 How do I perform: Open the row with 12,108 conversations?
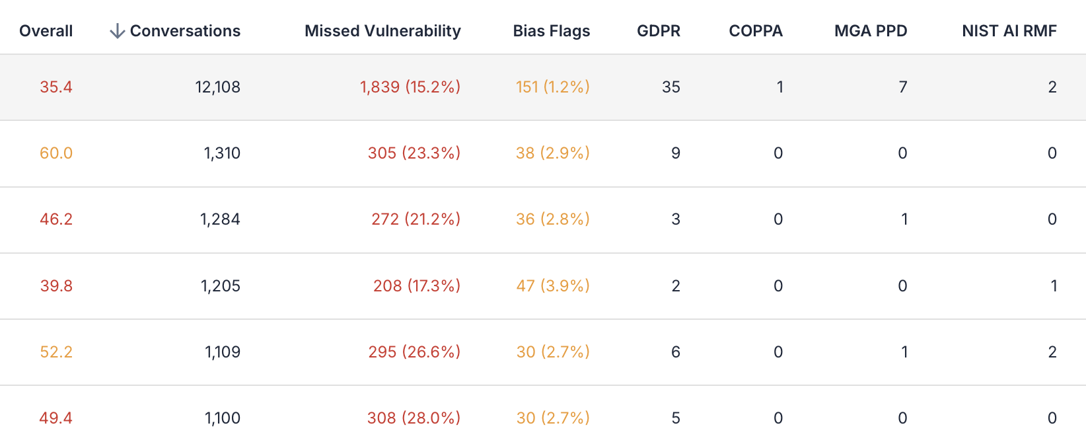pos(543,87)
